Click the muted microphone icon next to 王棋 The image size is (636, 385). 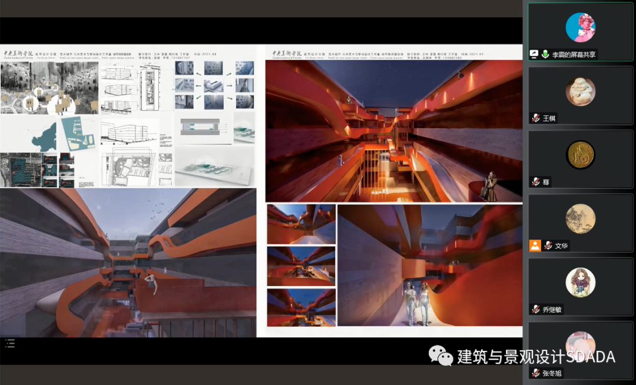[x=535, y=118]
